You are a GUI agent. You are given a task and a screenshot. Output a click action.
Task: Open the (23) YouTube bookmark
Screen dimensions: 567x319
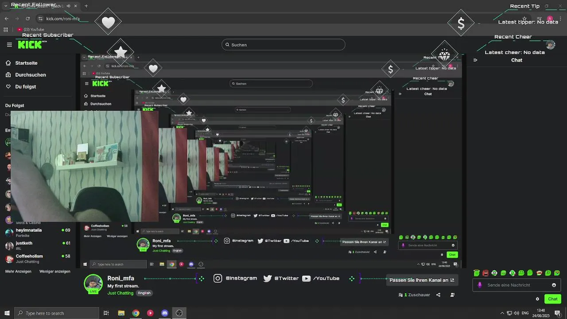(31, 30)
